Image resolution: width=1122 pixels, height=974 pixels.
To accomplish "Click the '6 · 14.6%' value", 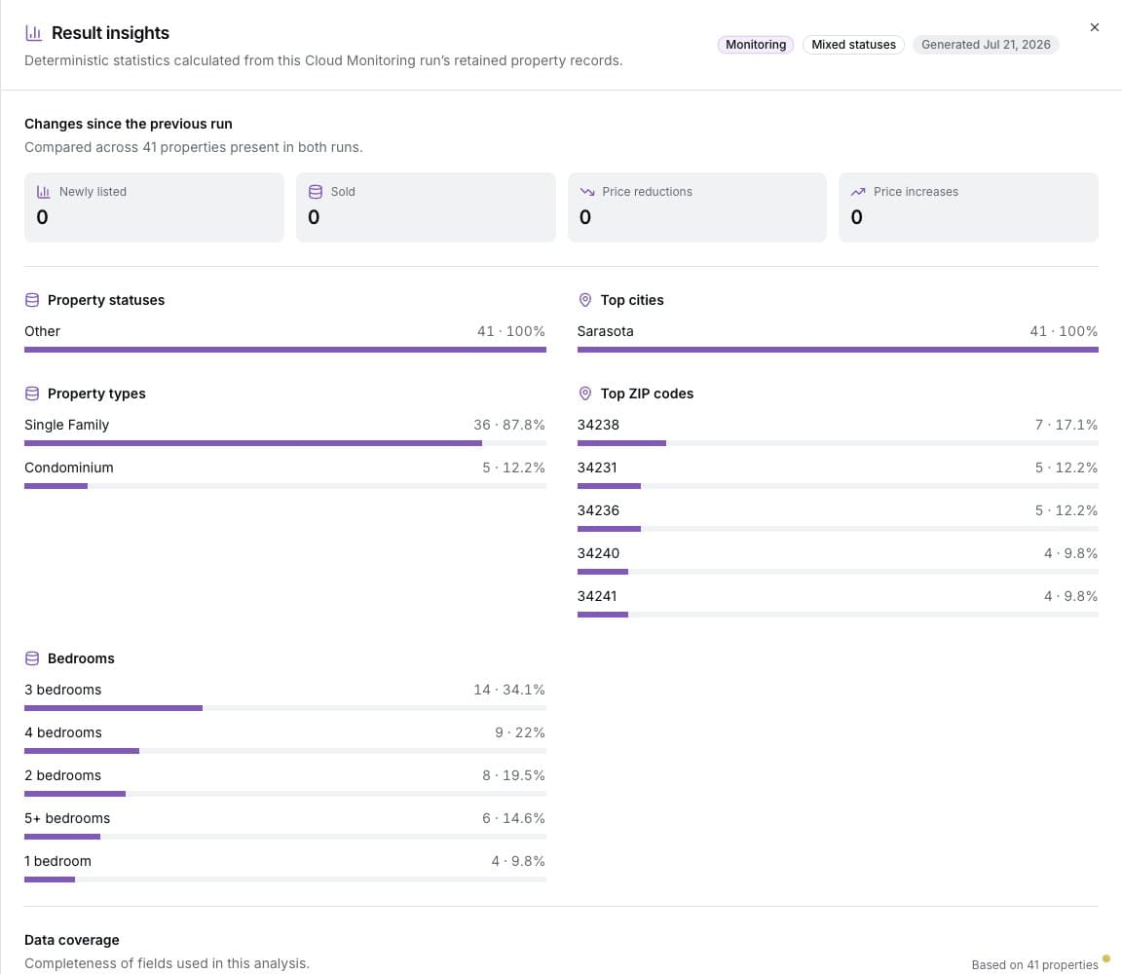I will tap(513, 819).
